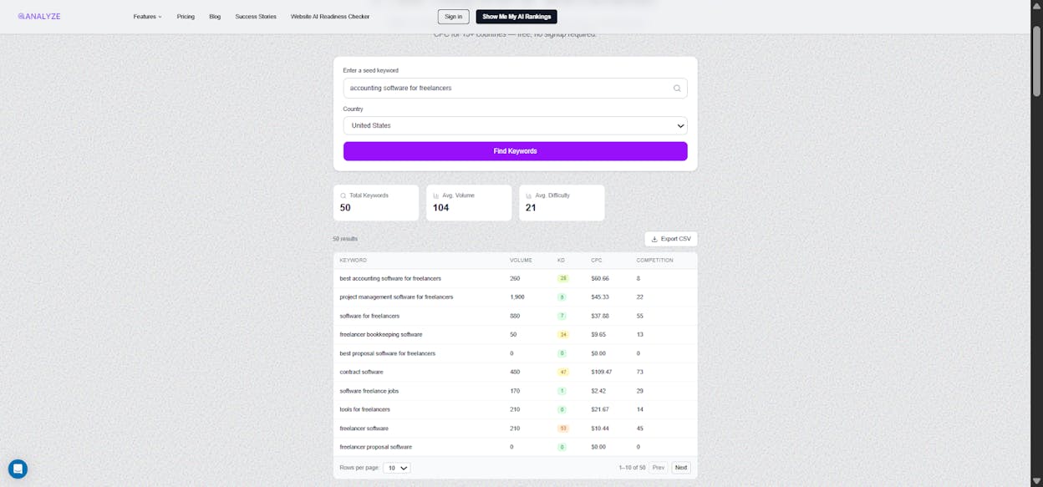
Task: Click the $60.66 CPC value
Action: tap(600, 278)
